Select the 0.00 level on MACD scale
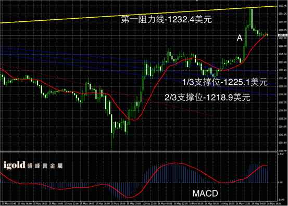This screenshot has height=206, width=288. [x=280, y=183]
